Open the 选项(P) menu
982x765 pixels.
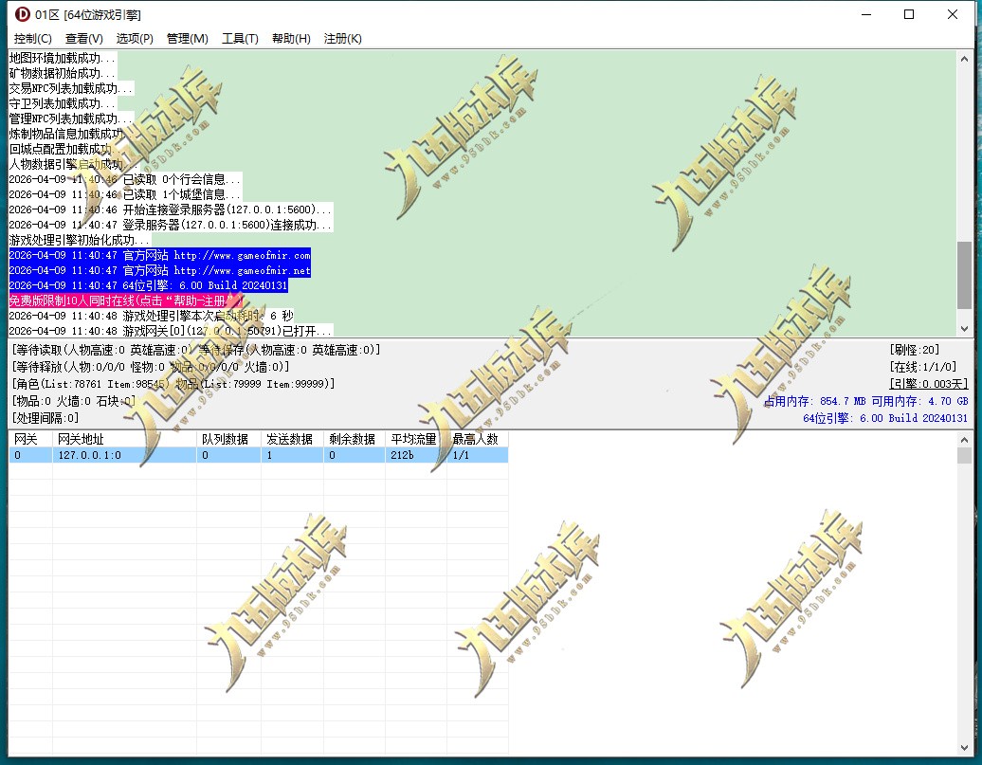135,39
